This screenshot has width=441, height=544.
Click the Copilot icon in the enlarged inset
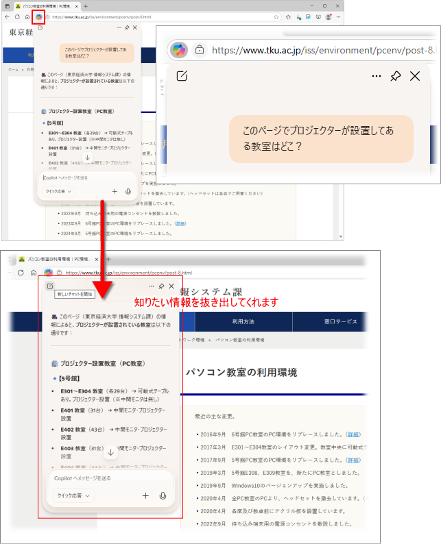point(179,50)
